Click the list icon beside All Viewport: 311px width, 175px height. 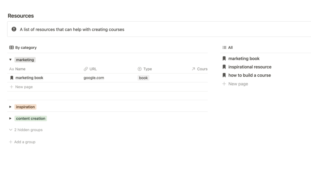(x=224, y=47)
